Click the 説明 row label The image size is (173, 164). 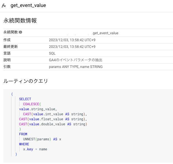point(7,60)
